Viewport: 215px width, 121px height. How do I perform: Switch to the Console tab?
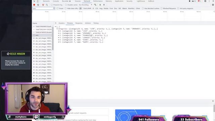[x=56, y=1]
